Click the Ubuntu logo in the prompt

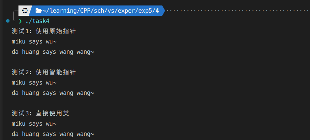tap(25, 11)
